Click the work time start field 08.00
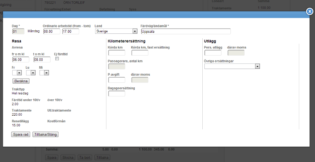This screenshot has height=162, width=315. click(x=52, y=31)
